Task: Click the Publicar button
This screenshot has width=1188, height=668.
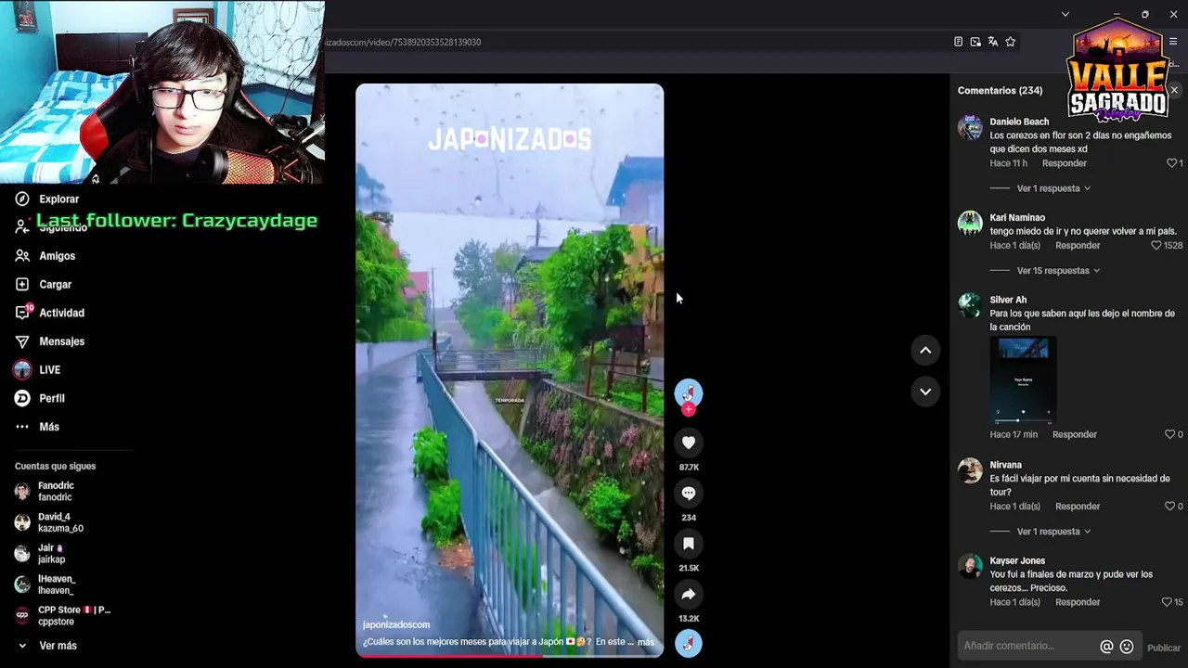Action: (1164, 648)
